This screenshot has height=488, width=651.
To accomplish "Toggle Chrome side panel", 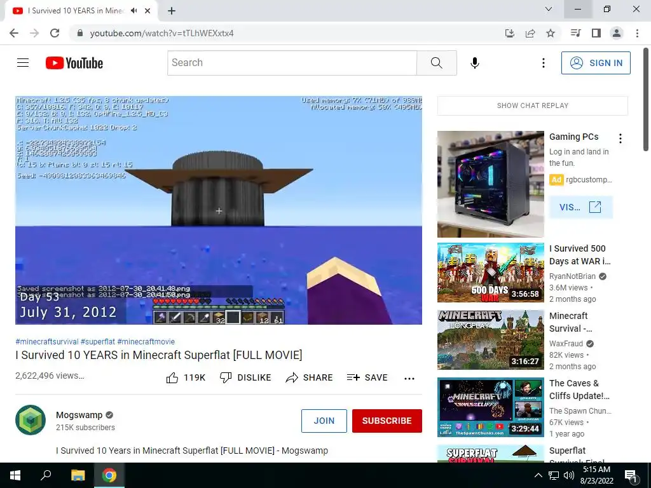I will point(596,33).
